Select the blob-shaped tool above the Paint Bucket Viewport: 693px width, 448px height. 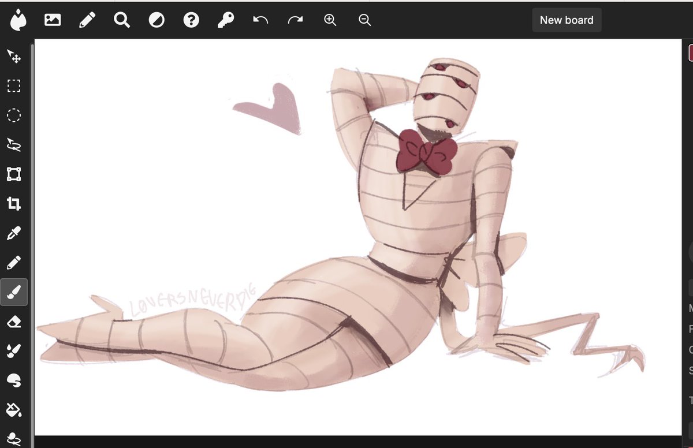point(14,380)
